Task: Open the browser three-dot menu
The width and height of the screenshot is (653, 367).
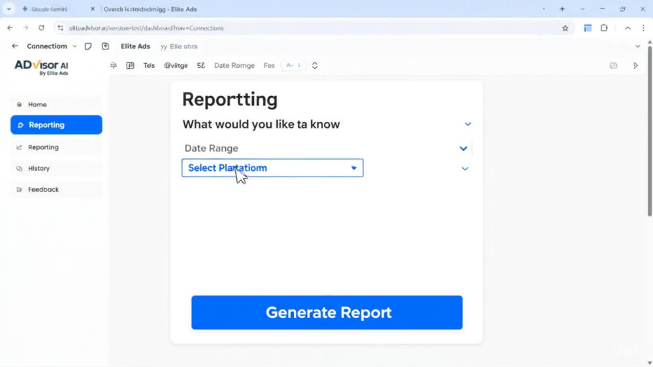Action: pyautogui.click(x=643, y=28)
